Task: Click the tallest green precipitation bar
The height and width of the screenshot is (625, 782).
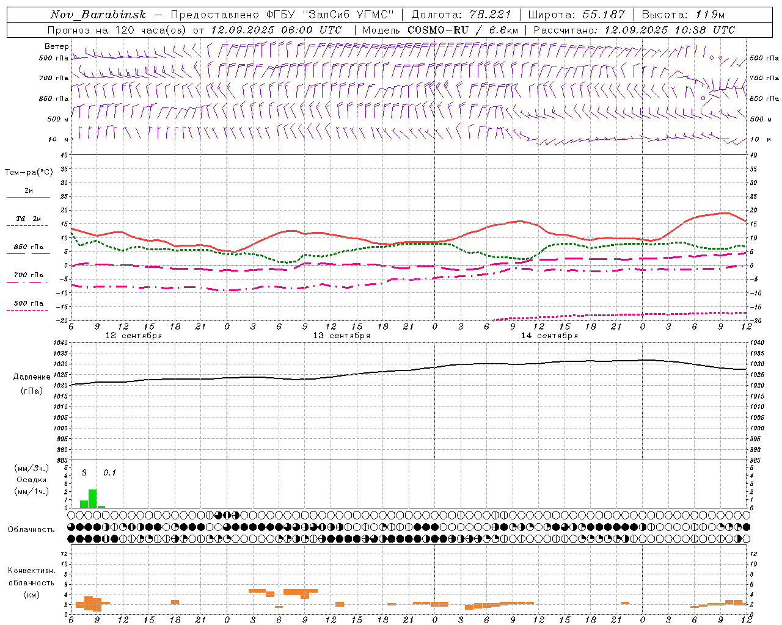Action: click(x=92, y=499)
